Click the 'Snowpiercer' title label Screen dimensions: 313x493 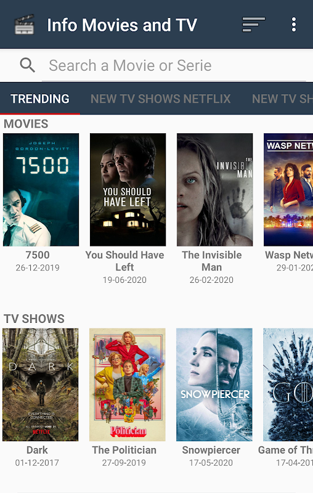click(211, 450)
